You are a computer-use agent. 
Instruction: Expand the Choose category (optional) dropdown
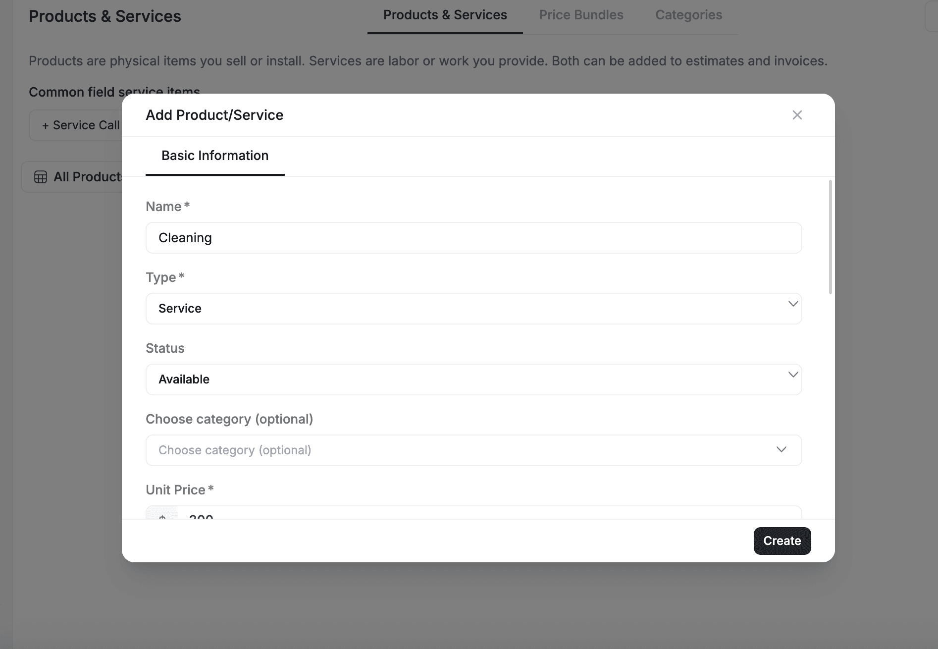point(473,450)
